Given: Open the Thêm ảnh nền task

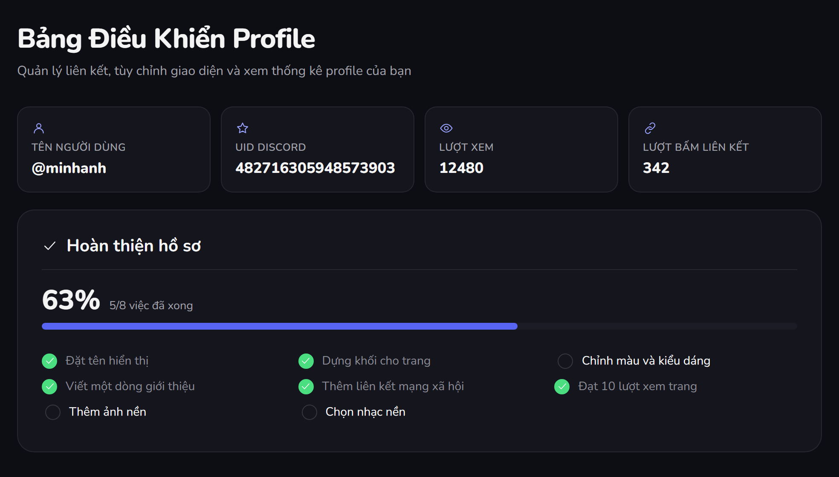Looking at the screenshot, I should [107, 412].
